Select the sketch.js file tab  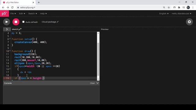coord(17,29)
